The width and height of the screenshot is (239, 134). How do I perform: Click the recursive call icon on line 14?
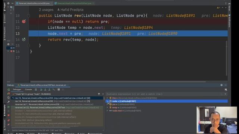[x=24, y=39]
